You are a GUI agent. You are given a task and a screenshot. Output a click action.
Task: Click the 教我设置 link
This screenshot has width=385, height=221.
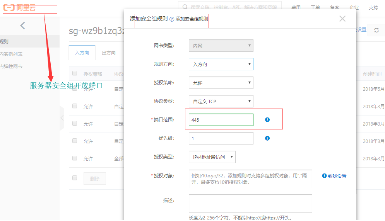click(334, 176)
